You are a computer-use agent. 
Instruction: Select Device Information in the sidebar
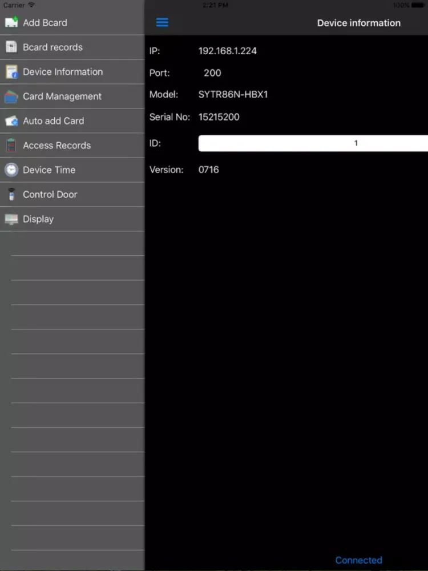[x=72, y=72]
